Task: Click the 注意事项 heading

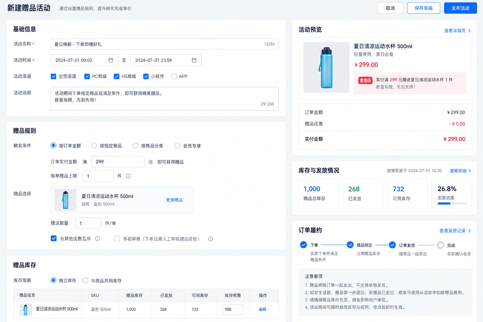Action: pyautogui.click(x=314, y=276)
